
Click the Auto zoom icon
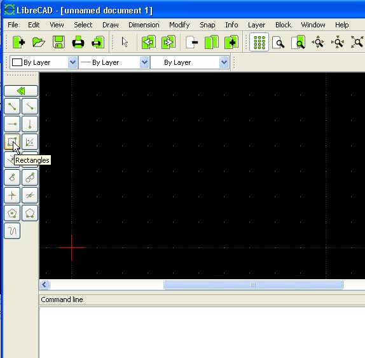(357, 43)
